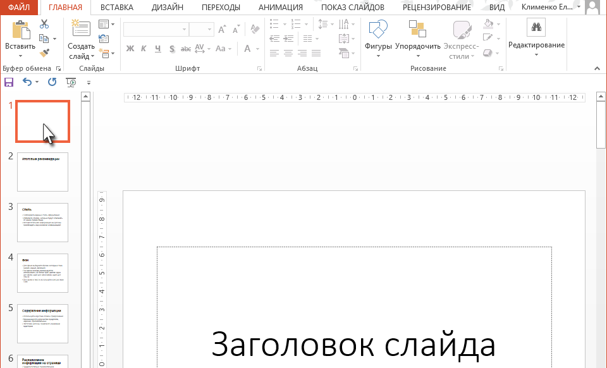Switch to the Переходы tab
This screenshot has width=607, height=368.
pos(221,8)
